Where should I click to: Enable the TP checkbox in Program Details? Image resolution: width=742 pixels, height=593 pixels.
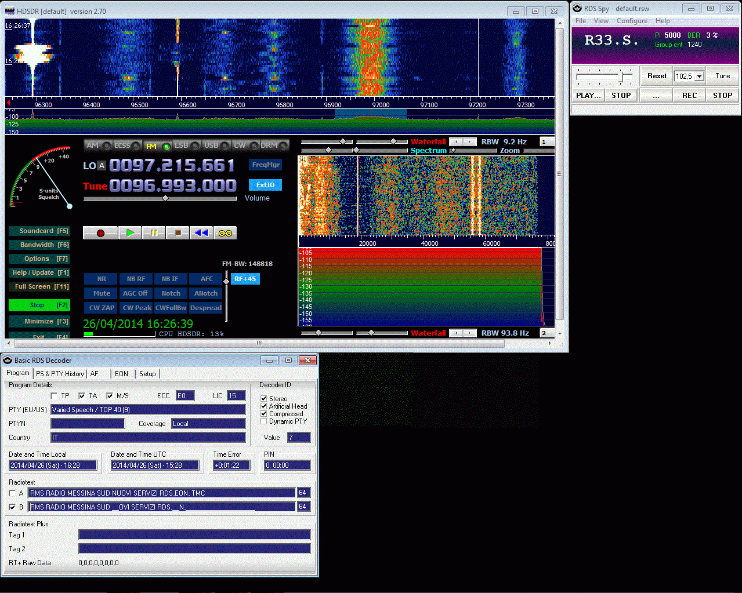pyautogui.click(x=53, y=395)
